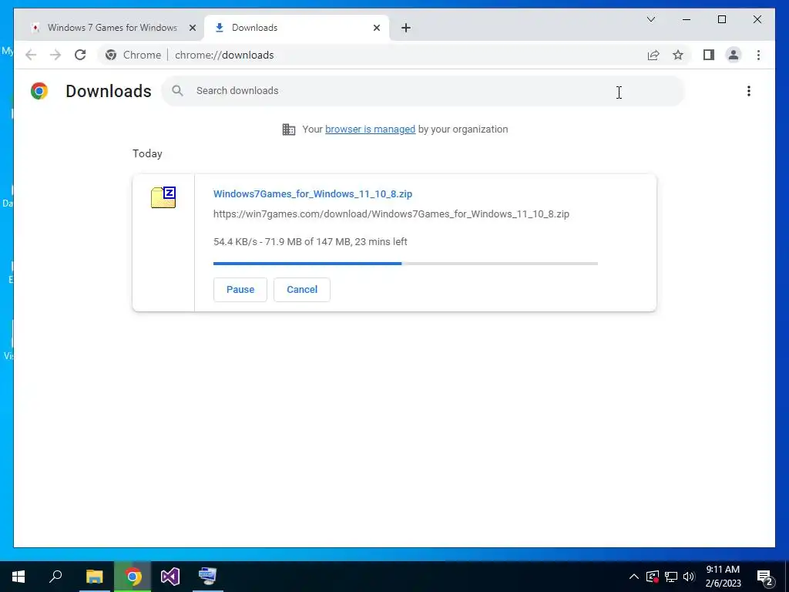Open the Downloads page more-actions menu
Screen dimensions: 789x592
749,91
